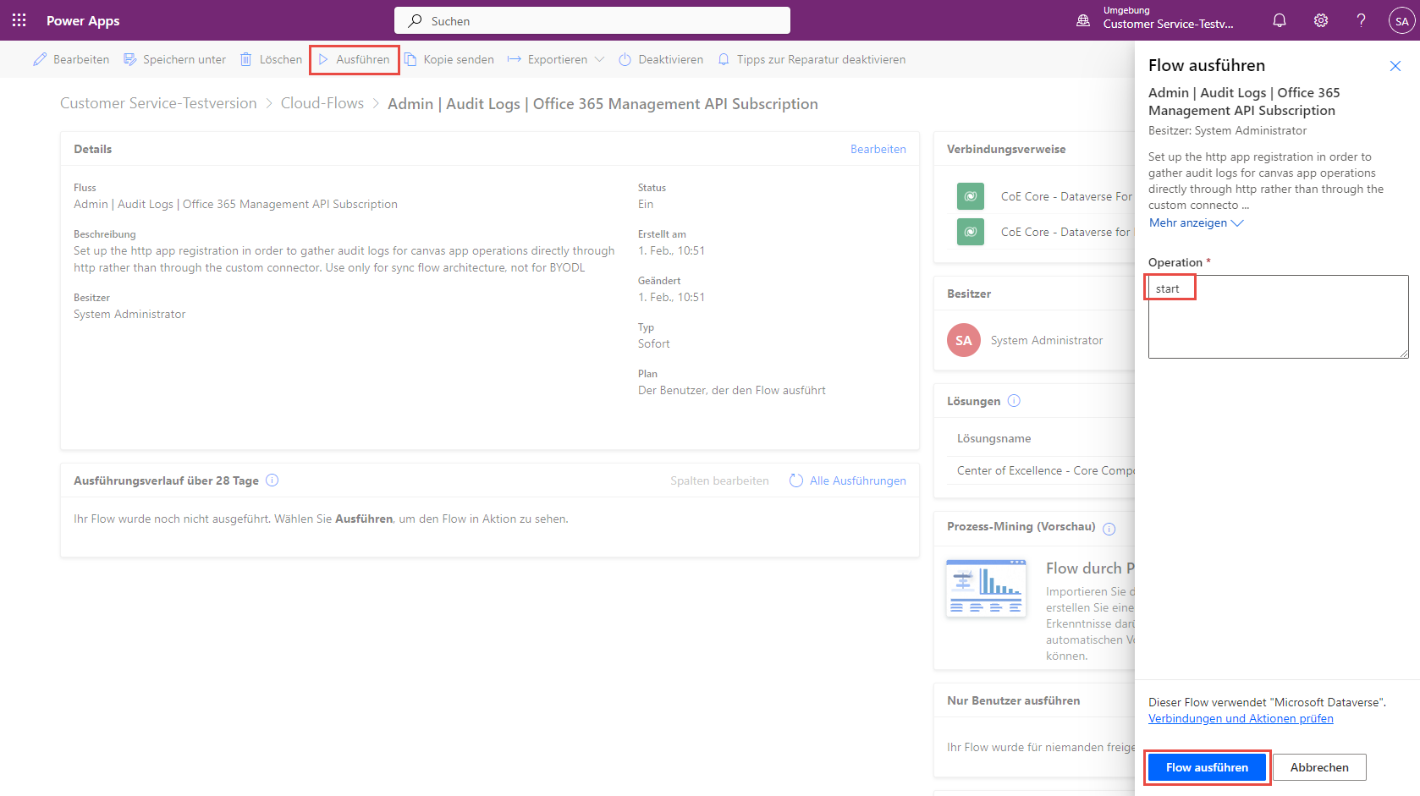Viewport: 1420px width, 796px height.
Task: Click the Ausführungsverlauf info icon
Action: 272,480
